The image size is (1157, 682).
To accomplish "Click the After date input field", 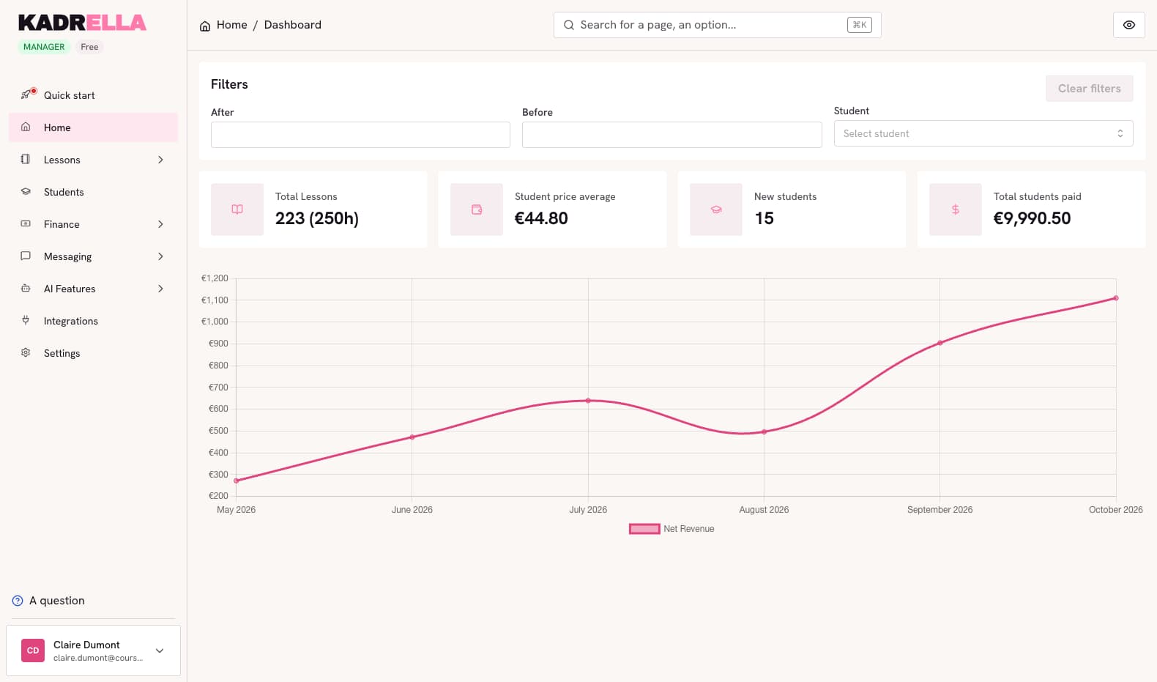I will tap(360, 135).
